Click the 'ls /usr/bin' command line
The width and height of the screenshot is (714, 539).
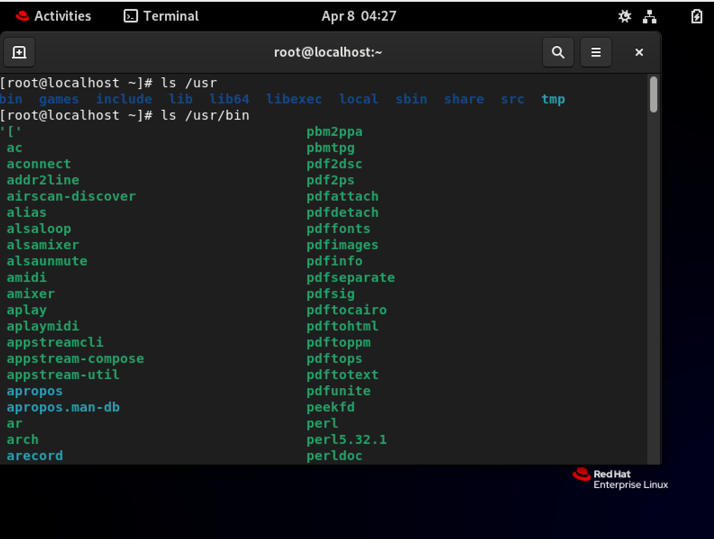click(x=205, y=115)
